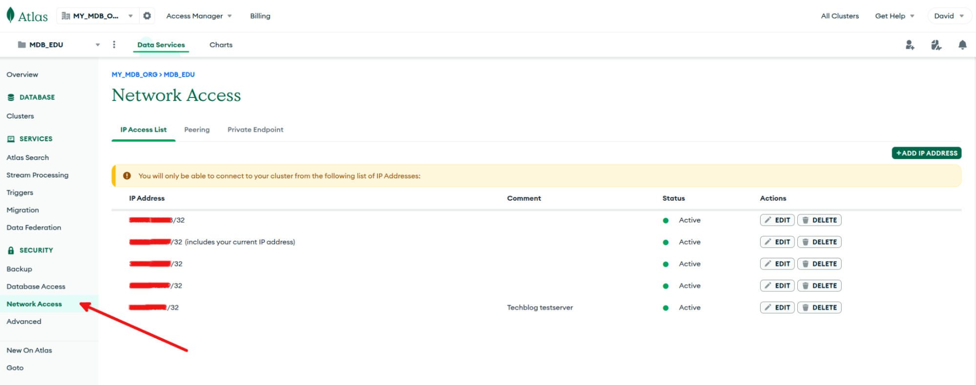Screen dimensions: 976x385
Task: Edit the fourth IP address entry
Action: tap(777, 286)
